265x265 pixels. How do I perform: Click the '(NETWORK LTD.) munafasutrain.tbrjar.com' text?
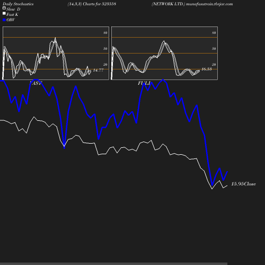[x=192, y=4]
